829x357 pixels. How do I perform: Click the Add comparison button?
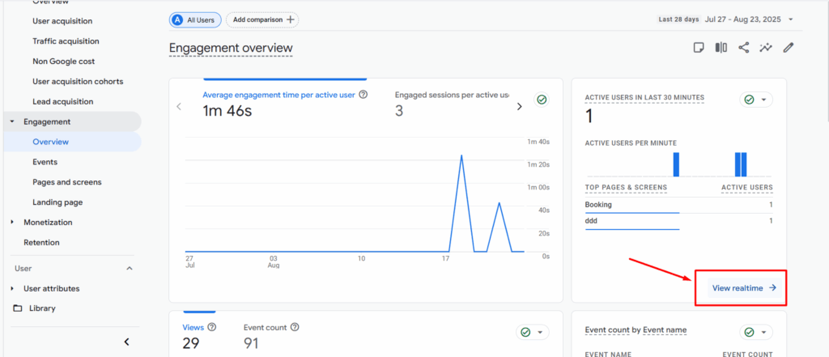tap(261, 19)
